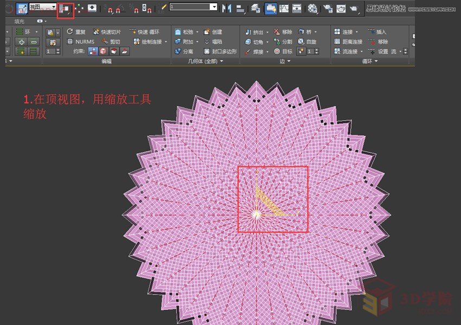Select the 'no constraint' option
Image resolution: width=461 pixels, height=325 pixels.
pyautogui.click(x=93, y=51)
